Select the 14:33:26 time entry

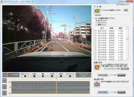click(111, 59)
